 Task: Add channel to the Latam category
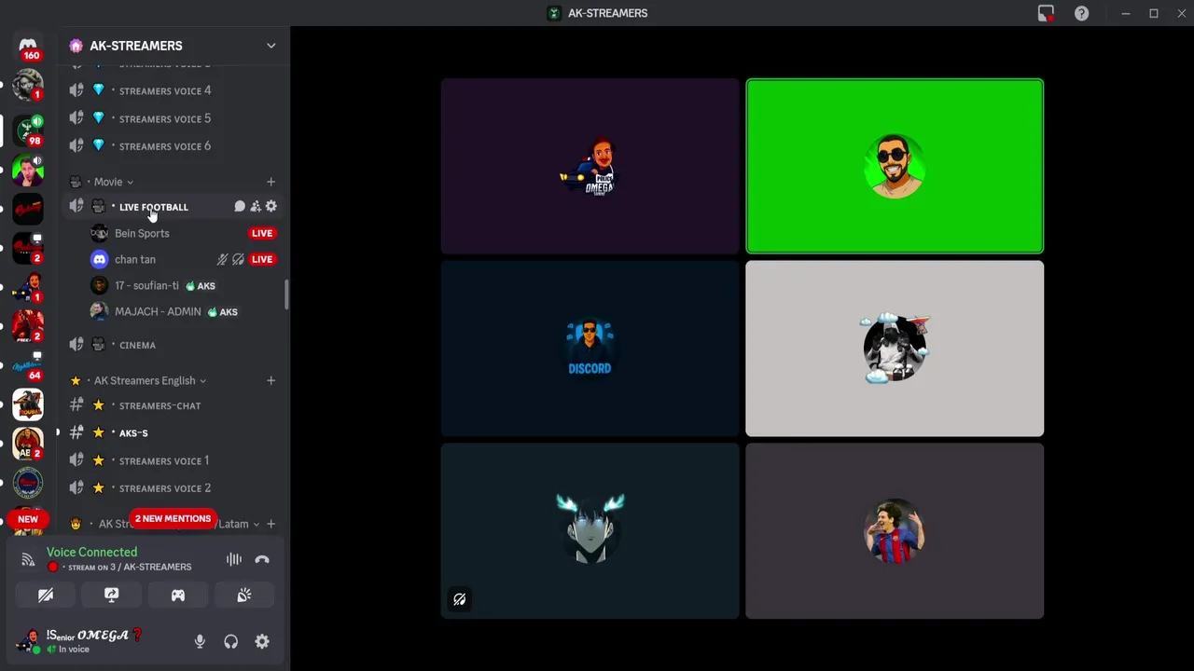(x=271, y=524)
